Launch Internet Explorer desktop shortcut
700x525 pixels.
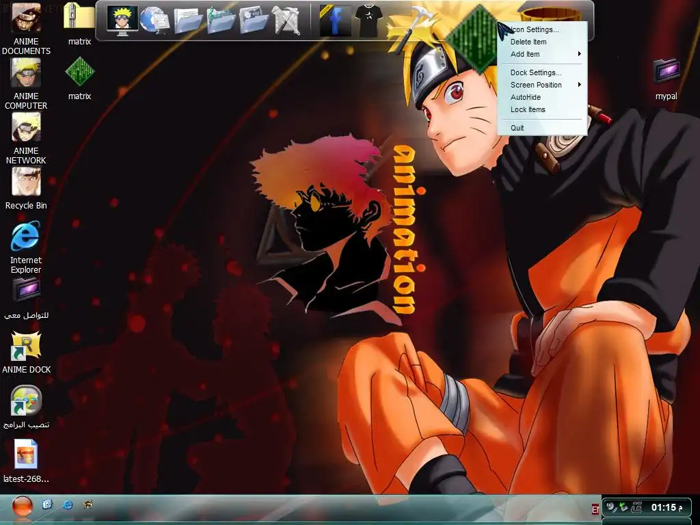[x=26, y=247]
